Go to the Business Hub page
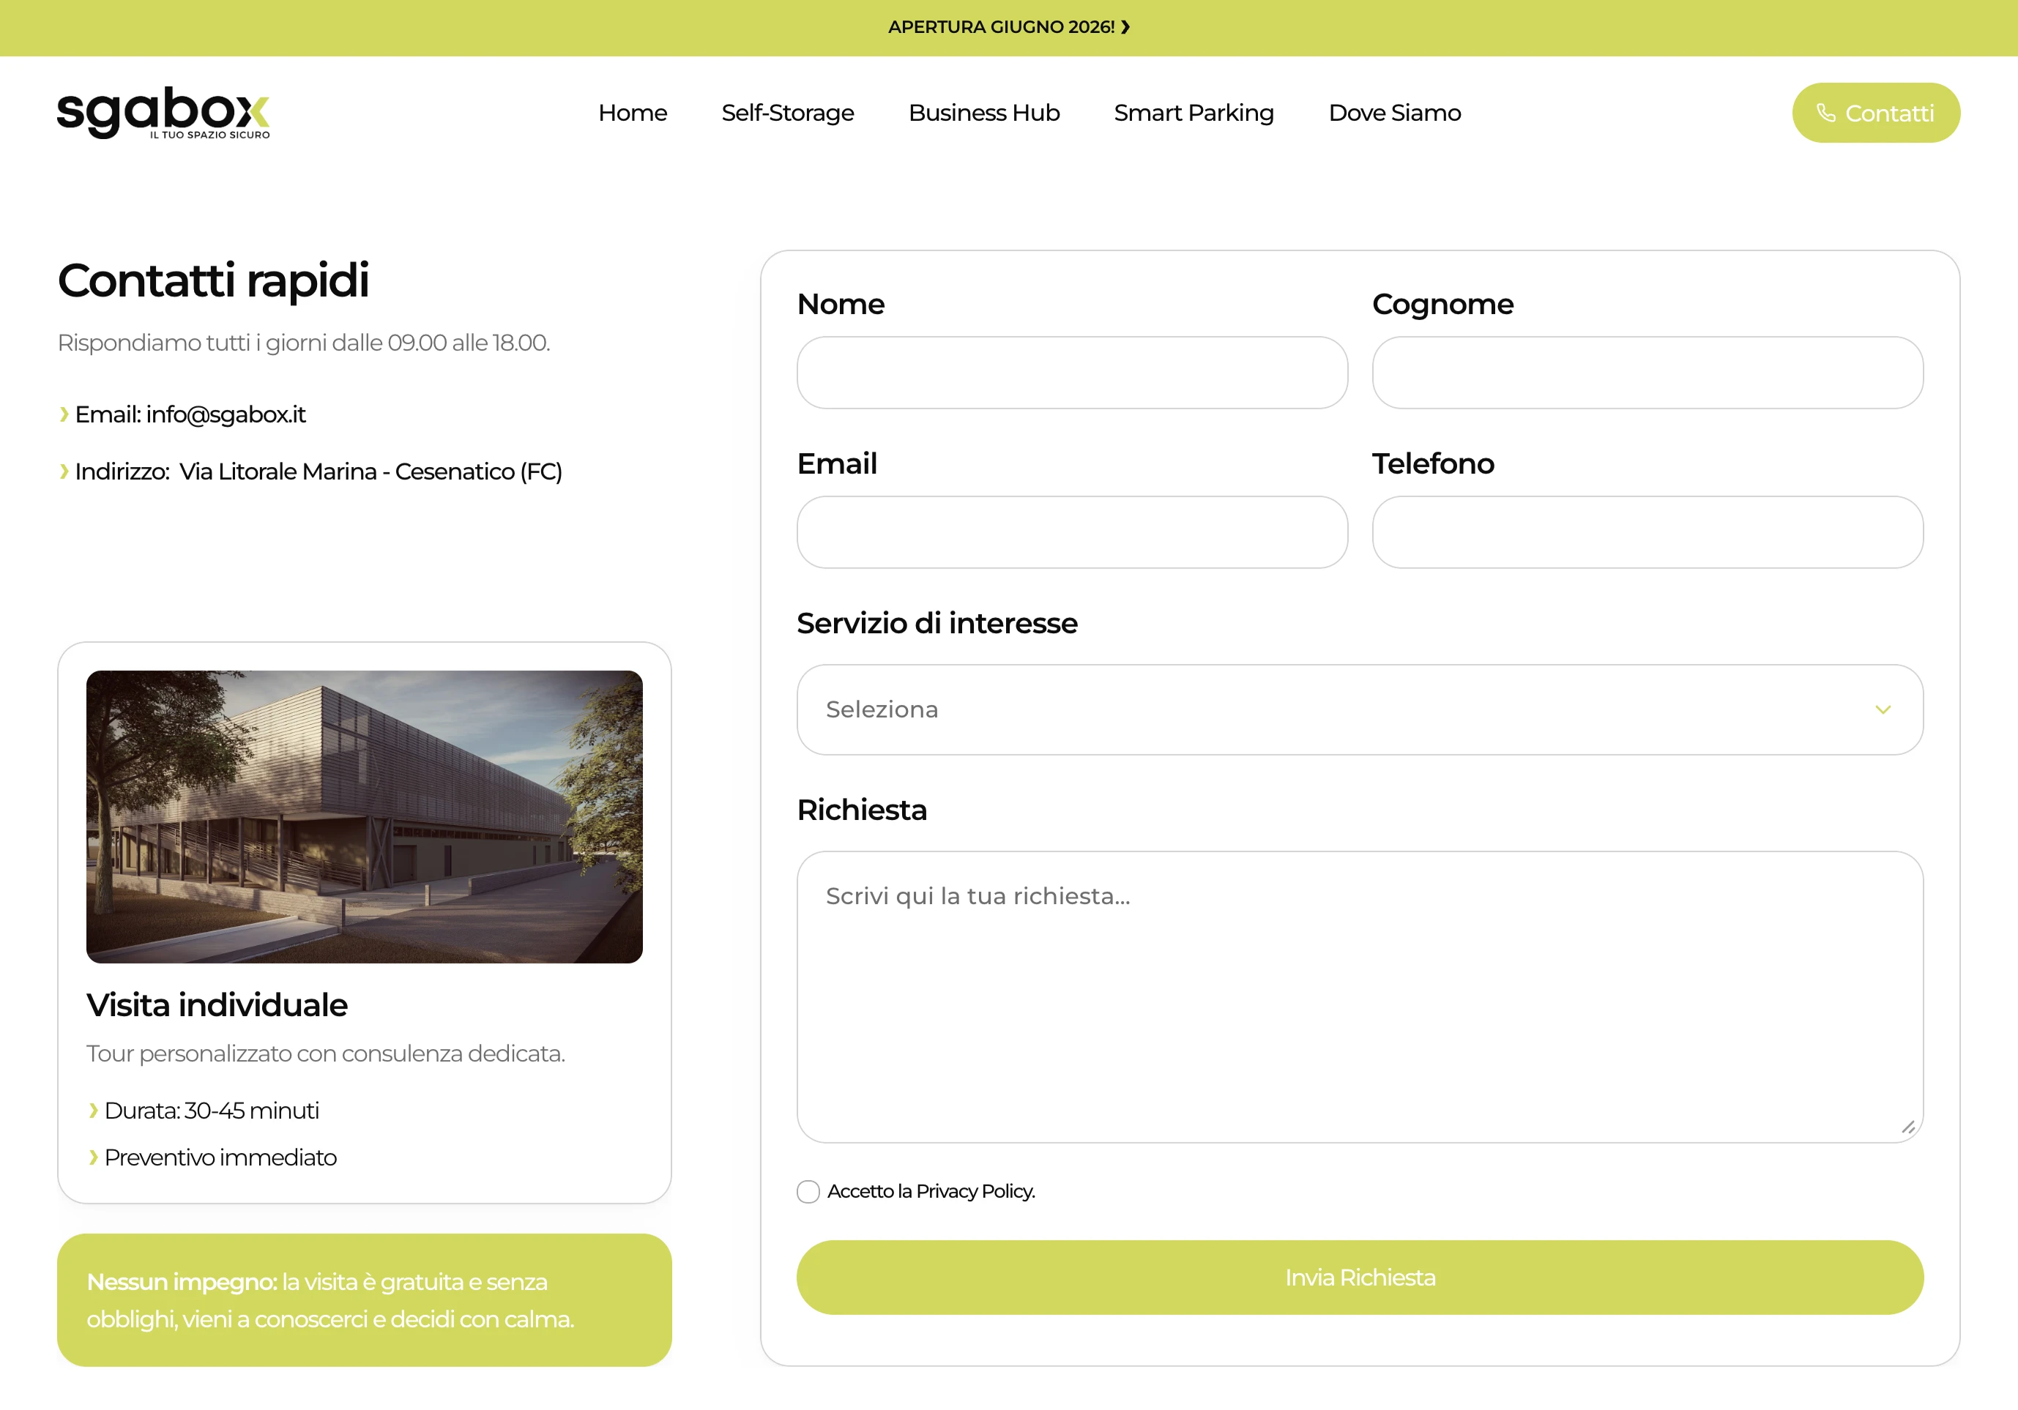 coord(983,113)
